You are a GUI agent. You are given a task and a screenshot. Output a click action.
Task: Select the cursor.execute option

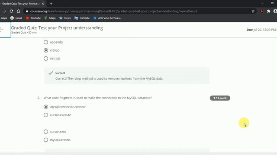point(46,115)
